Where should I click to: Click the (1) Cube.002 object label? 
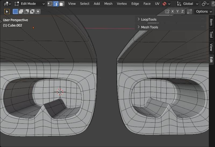12,25
